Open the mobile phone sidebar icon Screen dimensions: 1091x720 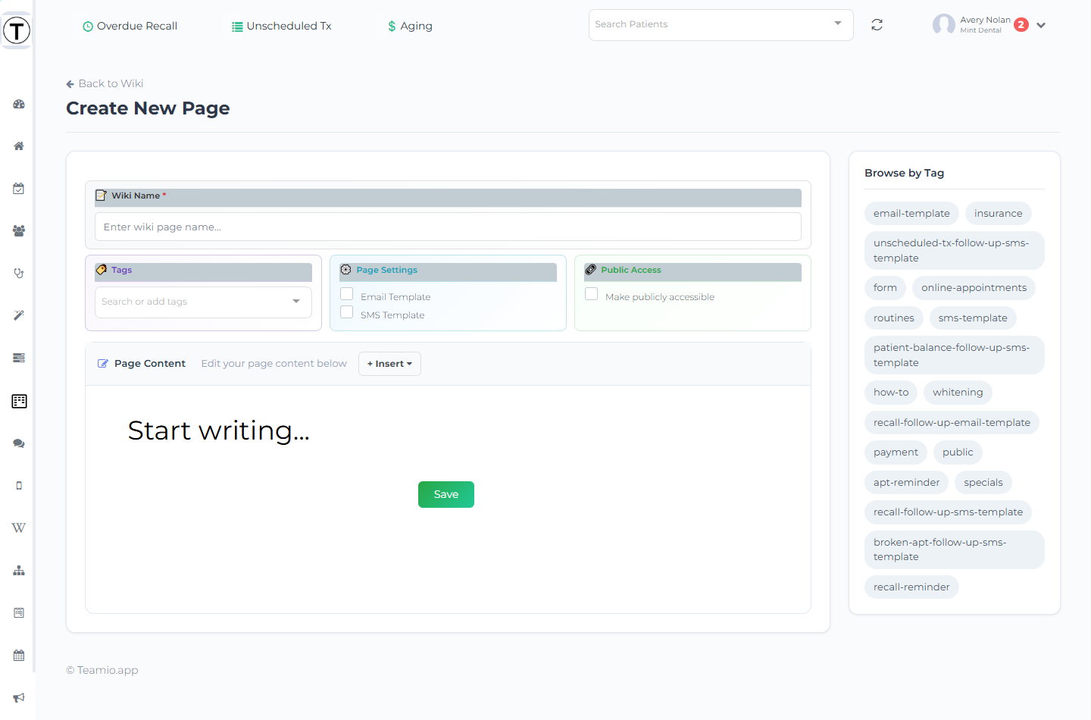pyautogui.click(x=19, y=486)
